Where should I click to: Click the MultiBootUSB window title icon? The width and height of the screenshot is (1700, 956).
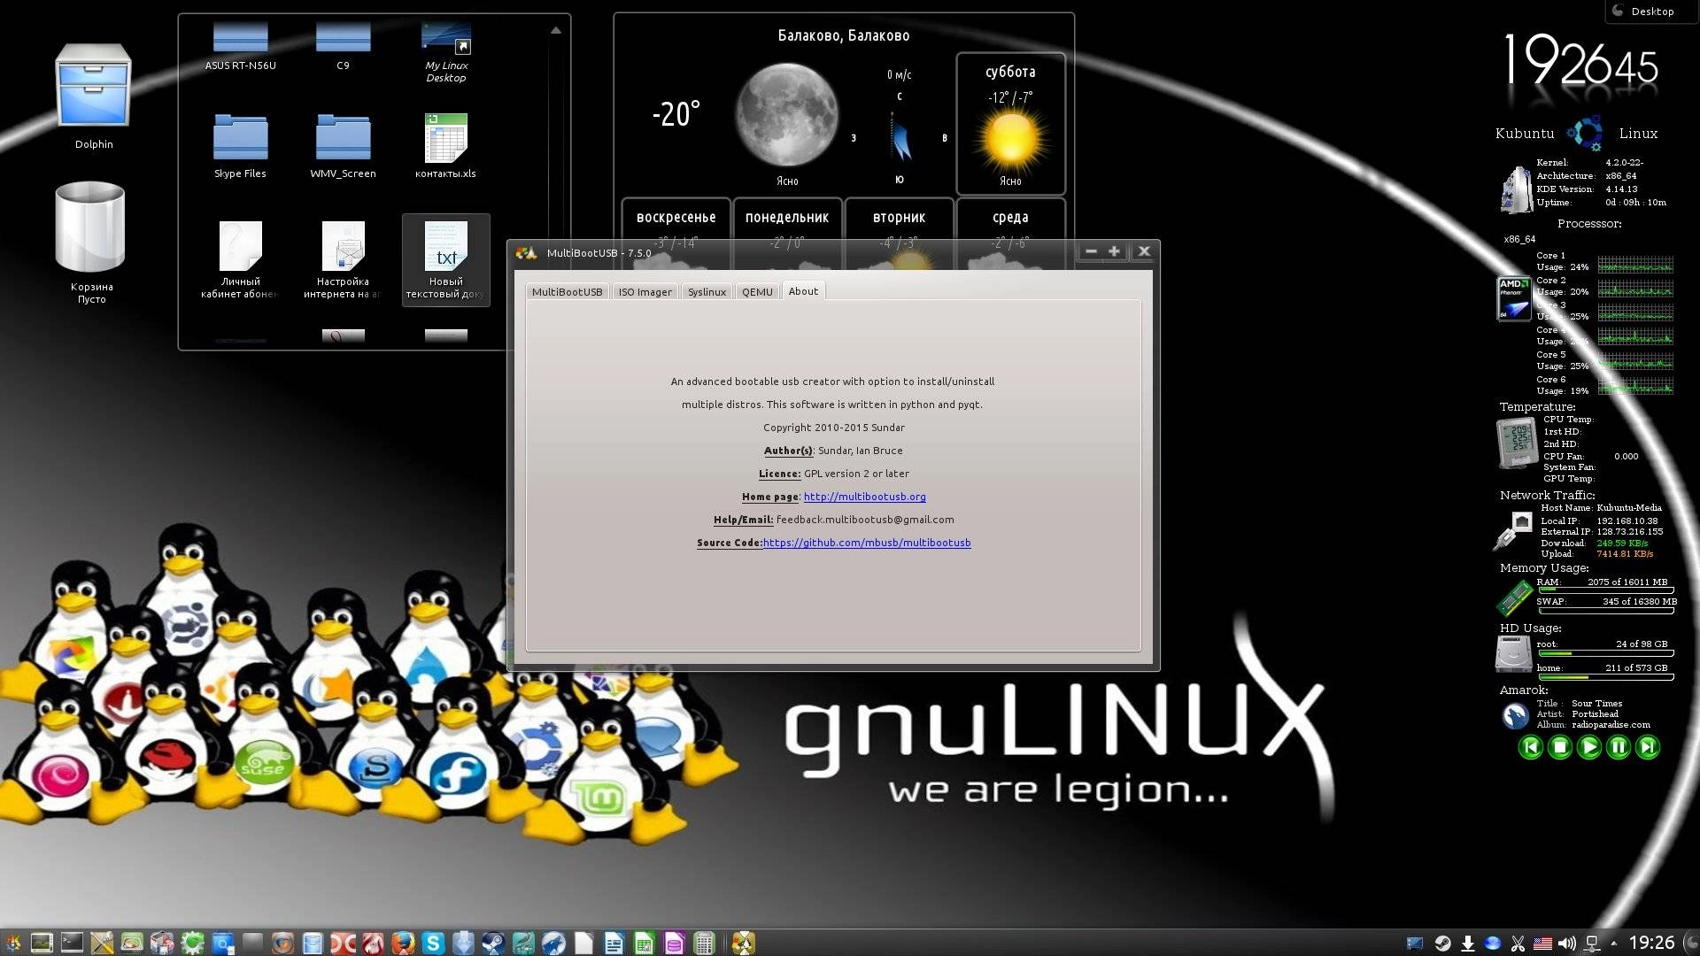526,252
